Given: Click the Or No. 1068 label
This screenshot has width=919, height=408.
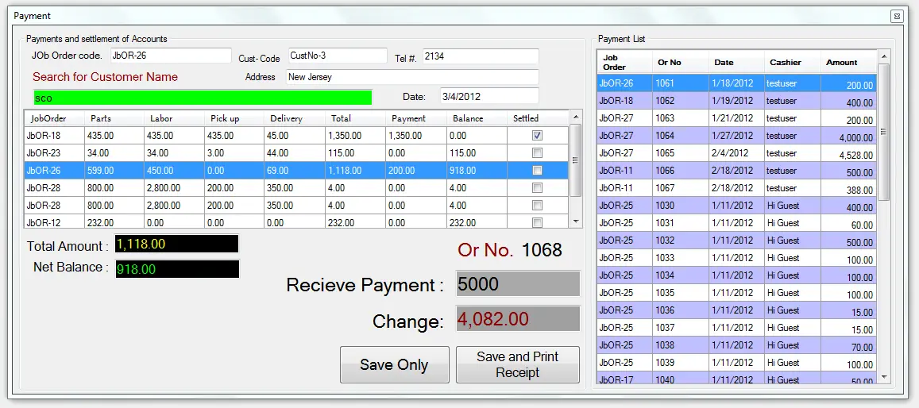Looking at the screenshot, I should (x=510, y=250).
